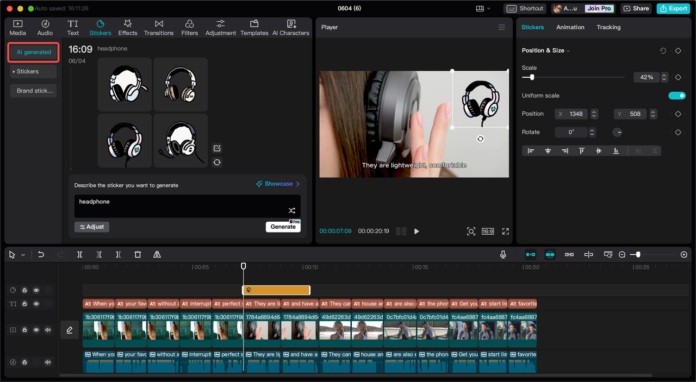Click the Export button
This screenshot has height=382, width=696.
click(x=673, y=9)
